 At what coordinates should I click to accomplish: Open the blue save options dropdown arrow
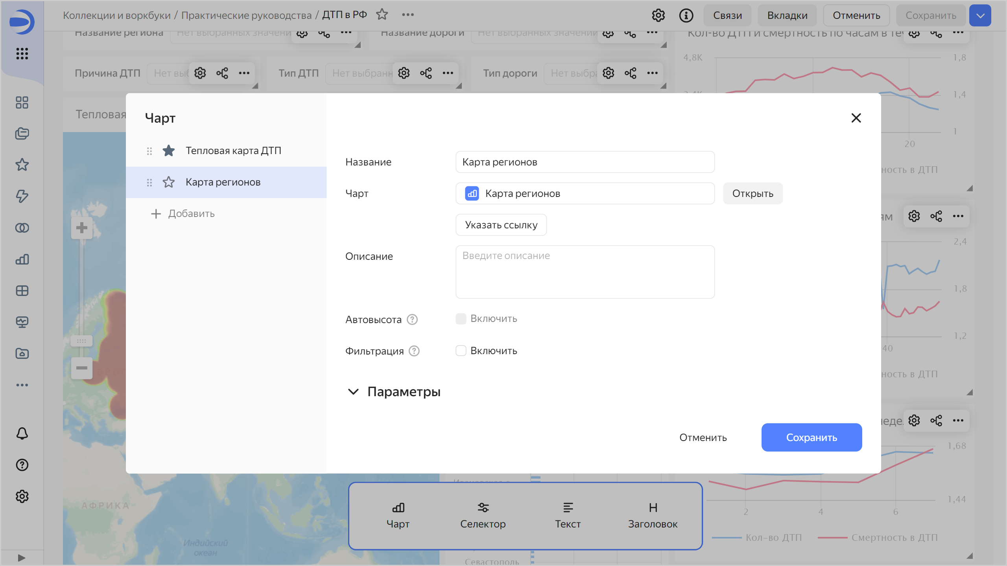pos(980,15)
